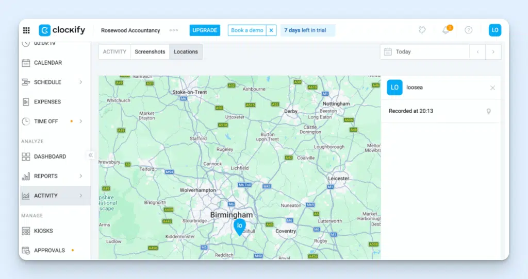The height and width of the screenshot is (279, 528).
Task: Close the loosea location panel
Action: [x=492, y=88]
